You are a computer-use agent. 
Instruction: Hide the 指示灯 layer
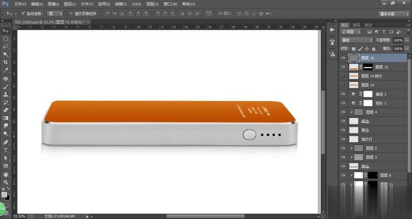coord(343,139)
